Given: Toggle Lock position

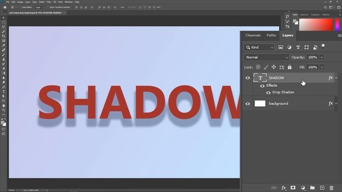Looking at the screenshot, I should click(274, 67).
